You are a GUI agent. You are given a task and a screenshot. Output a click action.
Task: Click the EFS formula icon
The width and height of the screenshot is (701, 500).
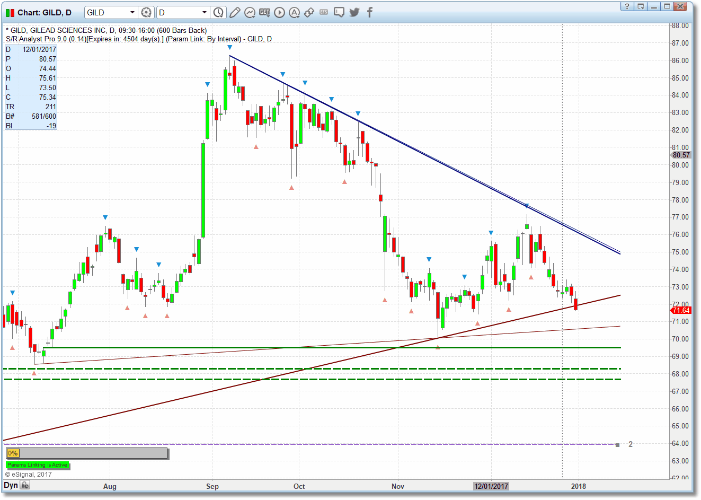click(x=324, y=12)
